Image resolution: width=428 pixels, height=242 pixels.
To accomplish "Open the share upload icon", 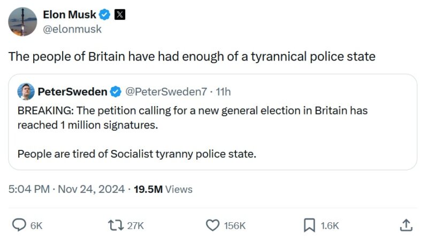I will point(406,225).
